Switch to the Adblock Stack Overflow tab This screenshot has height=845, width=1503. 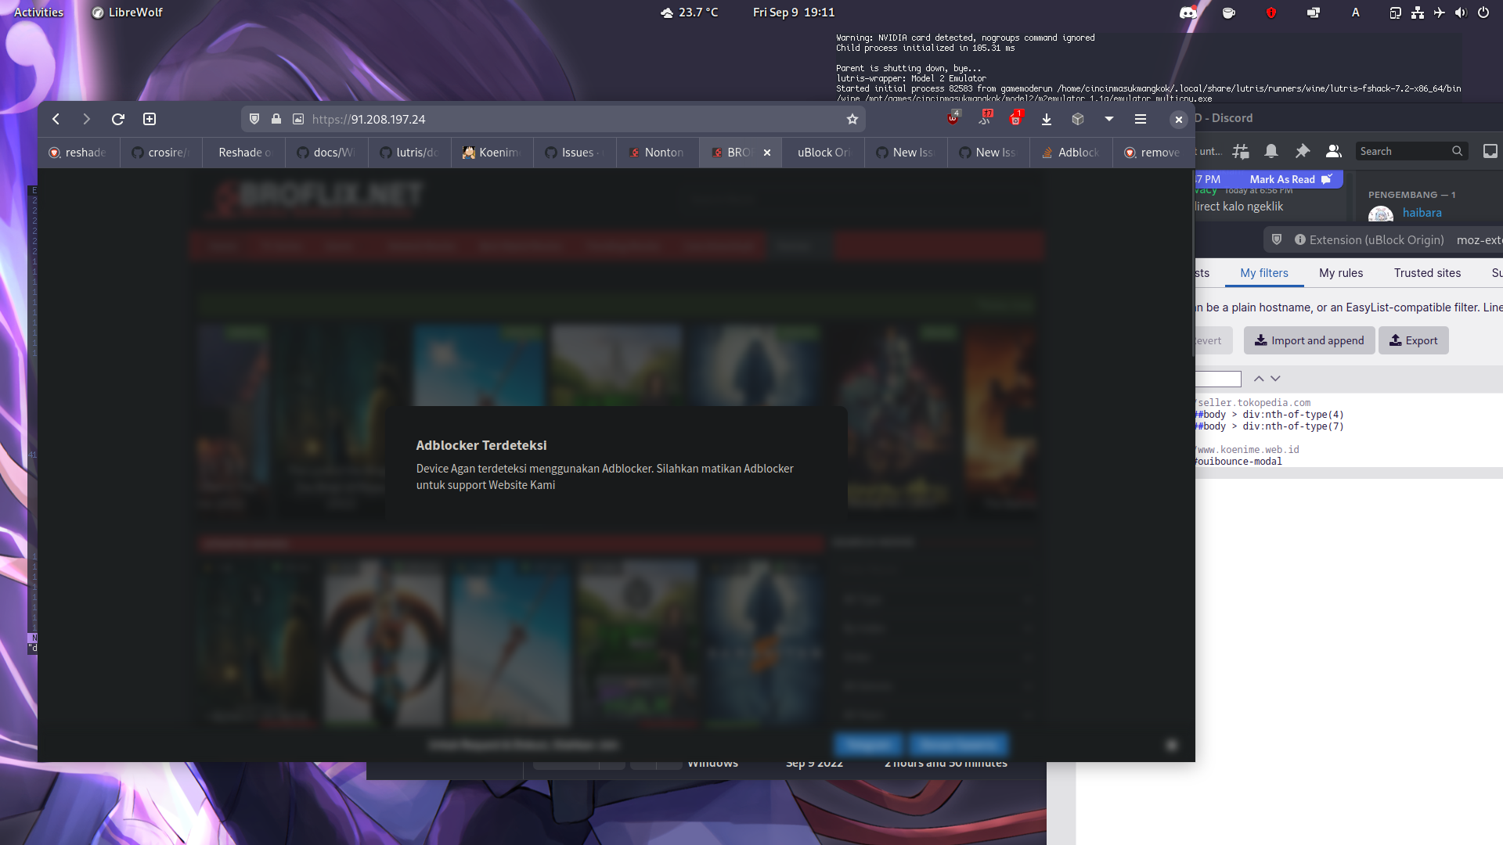pyautogui.click(x=1071, y=153)
